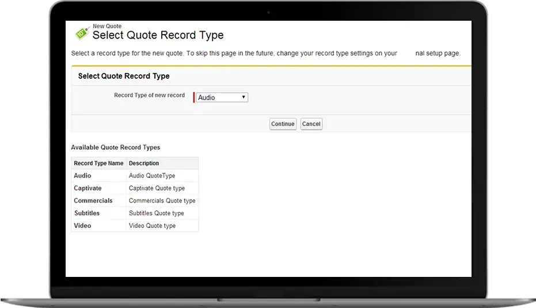Screen dimensions: 536x308
Task: Click the section header 'Select Quote Record Type'
Action: (x=124, y=76)
